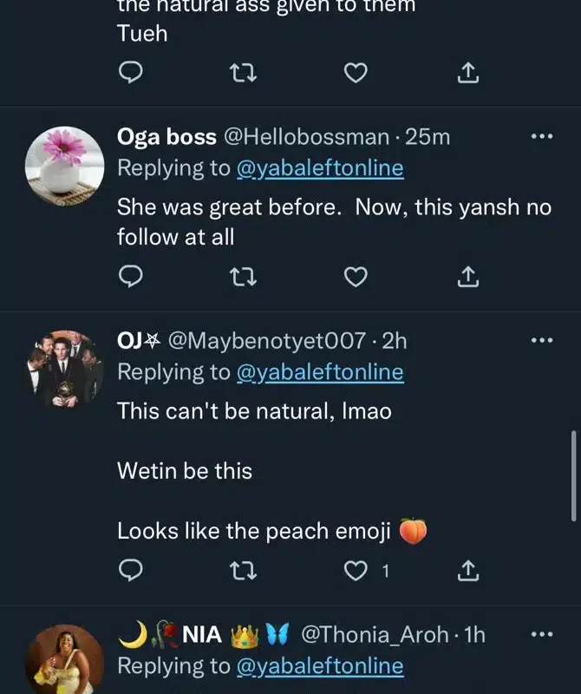The width and height of the screenshot is (581, 694).
Task: Share the topmost 'Tueh' tweet
Action: pos(467,74)
